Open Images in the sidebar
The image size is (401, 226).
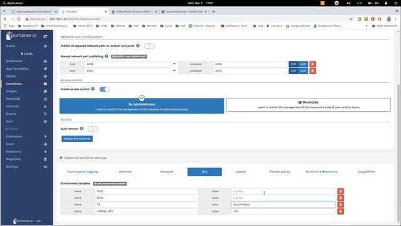11,91
